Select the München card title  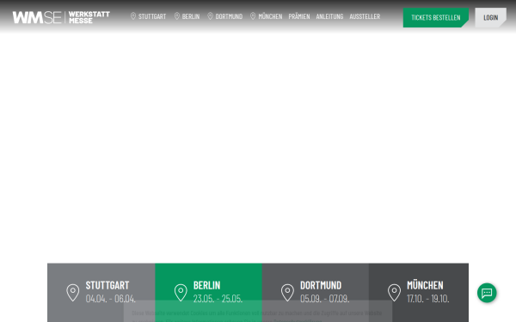[x=425, y=285]
